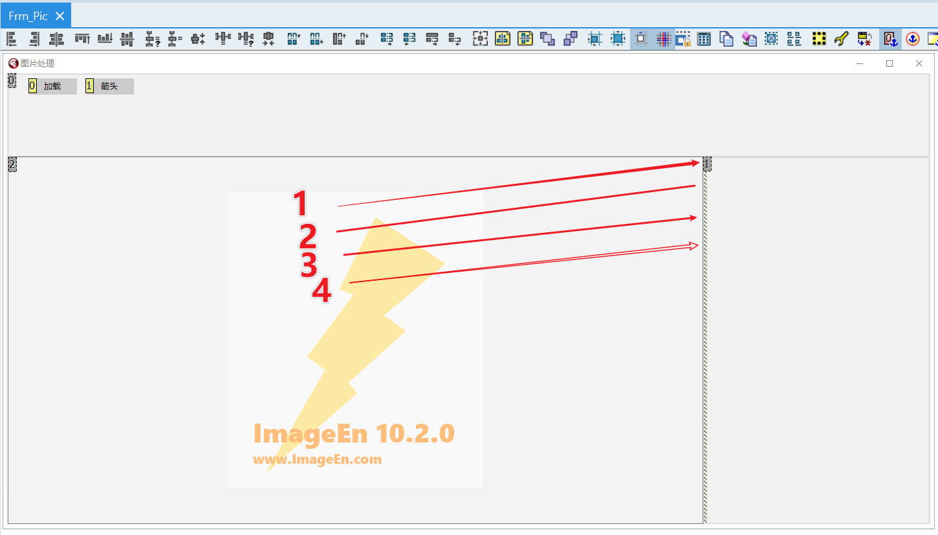Align selected controls to bottom edges

[105, 39]
